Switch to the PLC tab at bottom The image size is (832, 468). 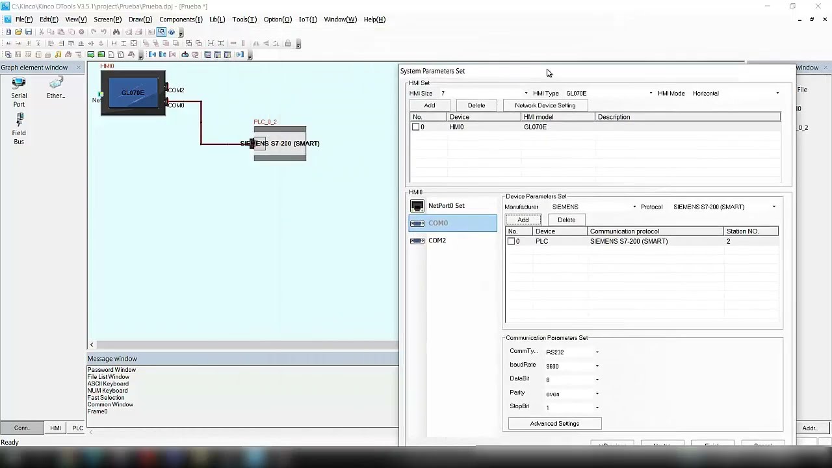(77, 428)
